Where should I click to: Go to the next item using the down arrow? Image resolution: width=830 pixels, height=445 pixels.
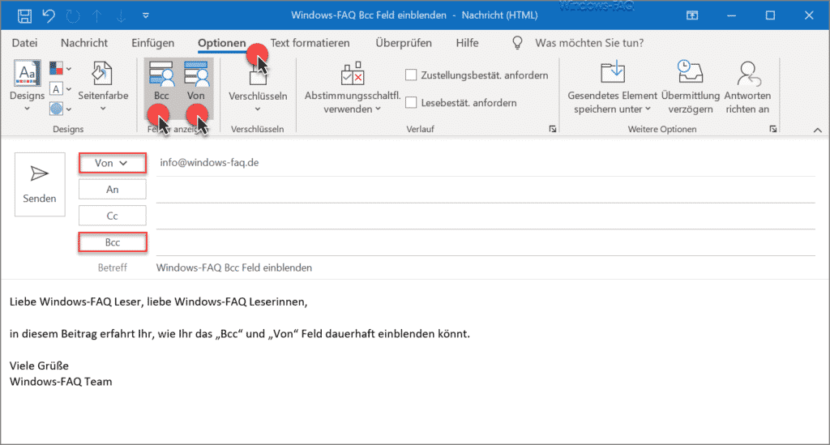pos(122,16)
